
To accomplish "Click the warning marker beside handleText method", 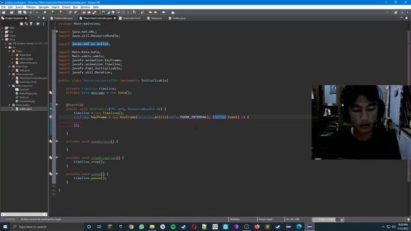I will (x=51, y=141).
